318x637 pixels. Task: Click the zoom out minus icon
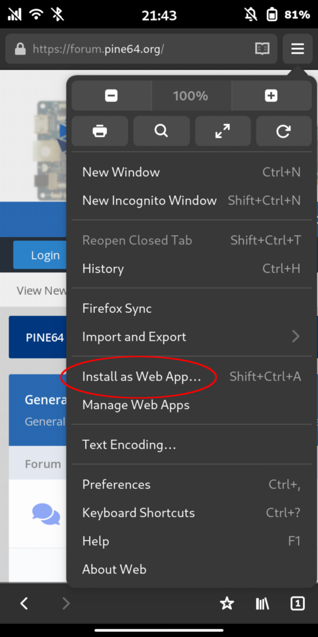[x=111, y=96]
